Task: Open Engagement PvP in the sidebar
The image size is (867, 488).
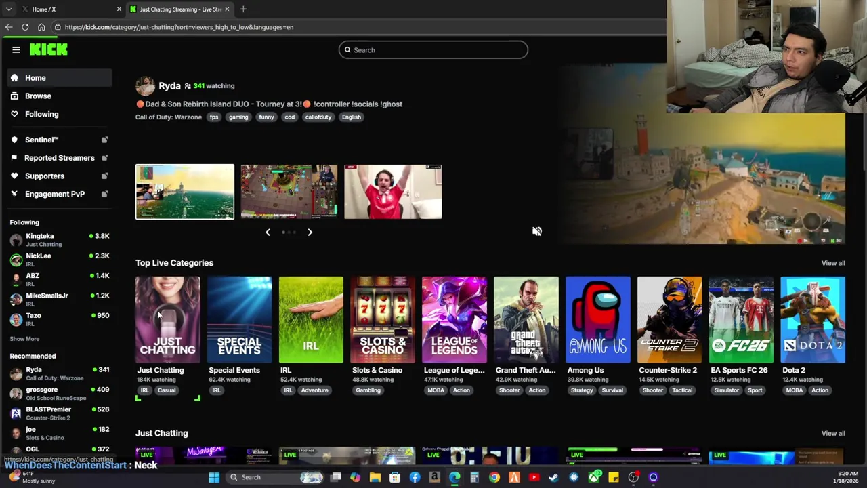Action: pos(54,194)
